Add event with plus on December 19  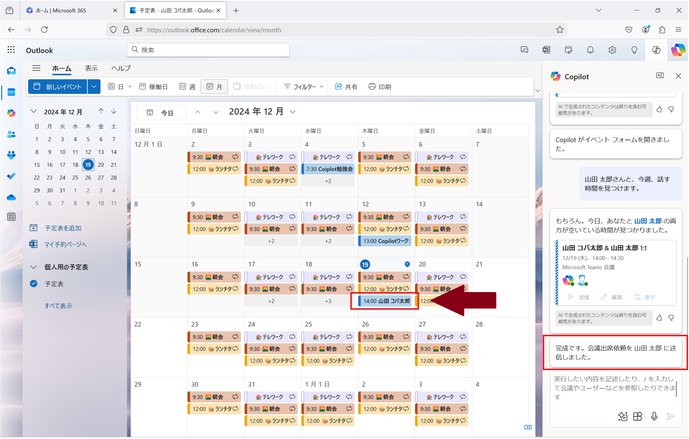[x=407, y=264]
